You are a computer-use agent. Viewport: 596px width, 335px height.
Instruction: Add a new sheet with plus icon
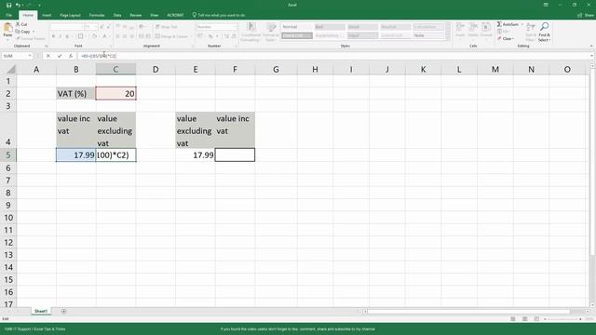click(63, 312)
